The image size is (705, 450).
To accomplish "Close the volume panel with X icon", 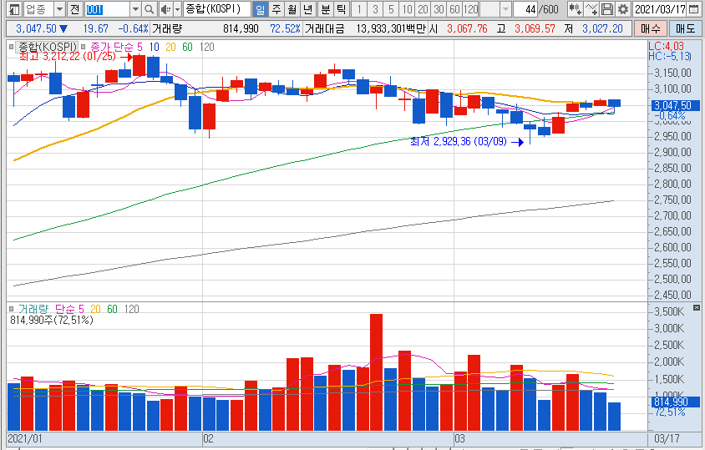I will coord(697,308).
